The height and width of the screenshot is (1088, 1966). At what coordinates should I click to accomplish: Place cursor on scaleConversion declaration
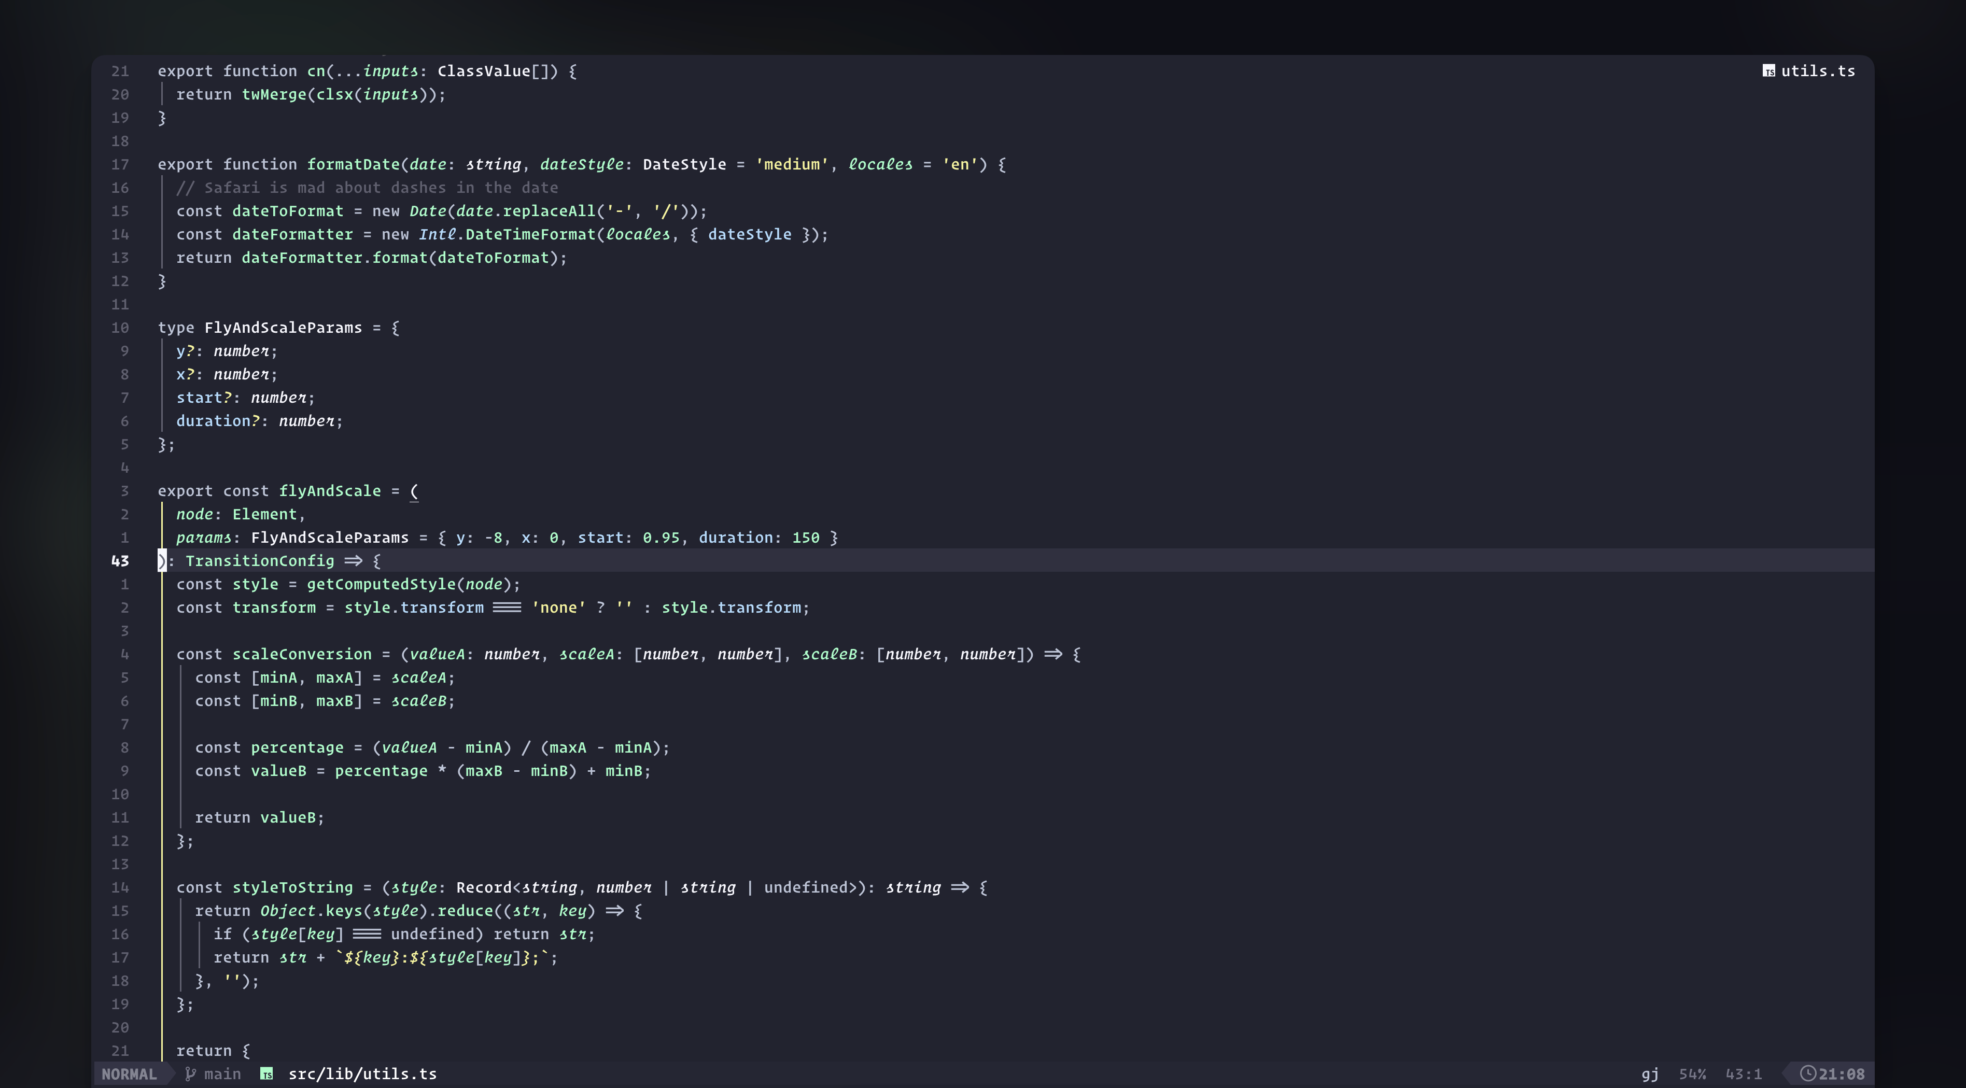301,654
